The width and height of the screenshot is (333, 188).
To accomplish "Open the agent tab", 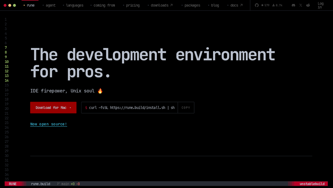I will tap(49, 5).
